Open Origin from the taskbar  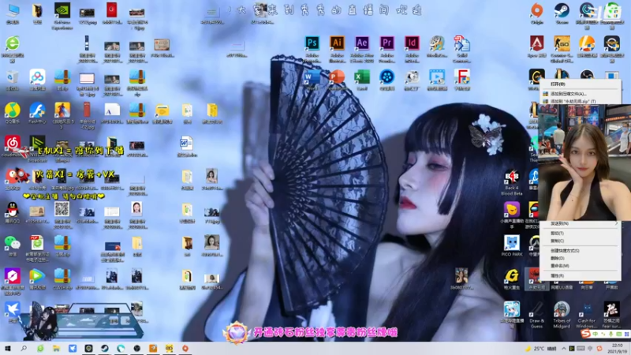coord(185,349)
